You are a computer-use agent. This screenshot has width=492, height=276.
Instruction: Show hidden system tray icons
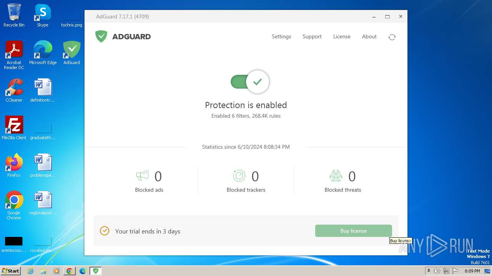pos(429,271)
